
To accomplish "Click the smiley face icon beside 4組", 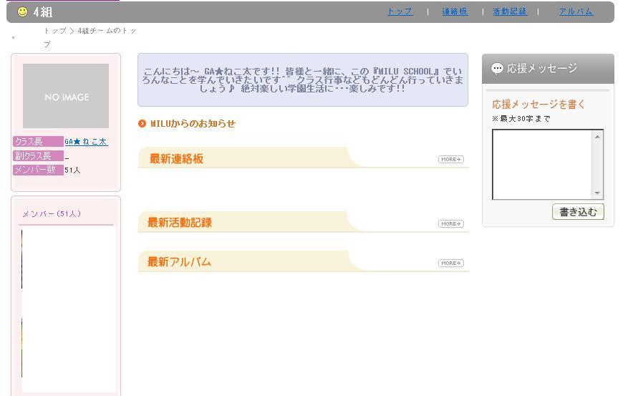I will [22, 11].
